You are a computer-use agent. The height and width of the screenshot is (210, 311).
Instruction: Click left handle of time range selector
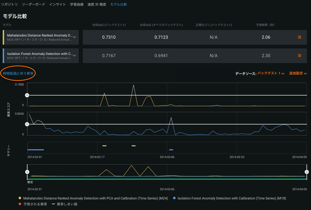click(27, 172)
